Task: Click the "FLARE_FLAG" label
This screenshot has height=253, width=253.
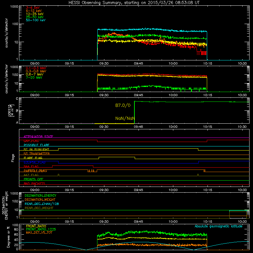Action: click(33, 158)
